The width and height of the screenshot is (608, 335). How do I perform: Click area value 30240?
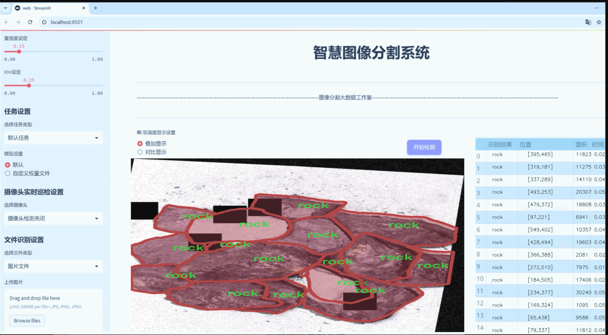pos(584,292)
